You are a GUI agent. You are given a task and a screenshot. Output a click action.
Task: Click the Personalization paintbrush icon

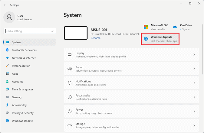(x=7, y=66)
